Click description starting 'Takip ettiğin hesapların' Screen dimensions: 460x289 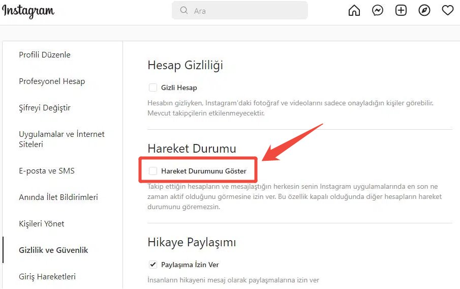coord(294,196)
